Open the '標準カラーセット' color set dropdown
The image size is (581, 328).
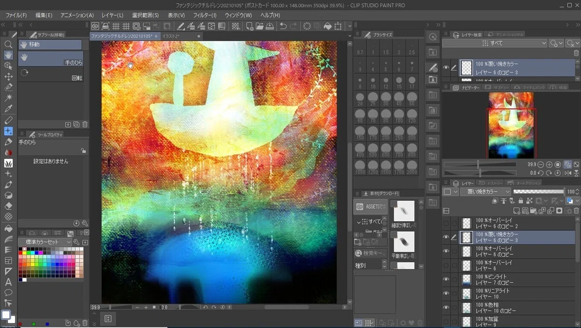pyautogui.click(x=45, y=242)
